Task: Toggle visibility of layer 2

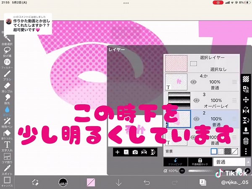Action: pyautogui.click(x=196, y=119)
